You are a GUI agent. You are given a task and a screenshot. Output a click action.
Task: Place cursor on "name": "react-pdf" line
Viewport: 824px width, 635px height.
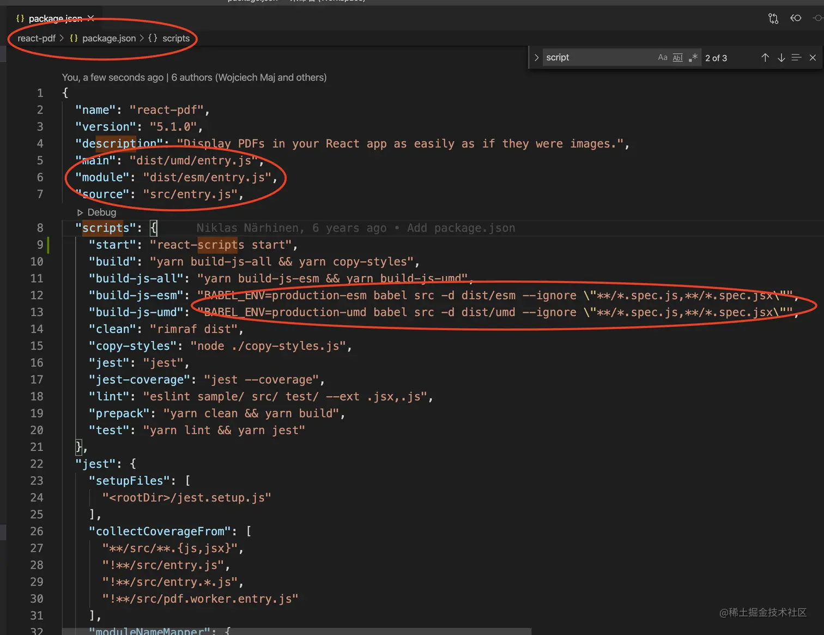[x=142, y=110]
